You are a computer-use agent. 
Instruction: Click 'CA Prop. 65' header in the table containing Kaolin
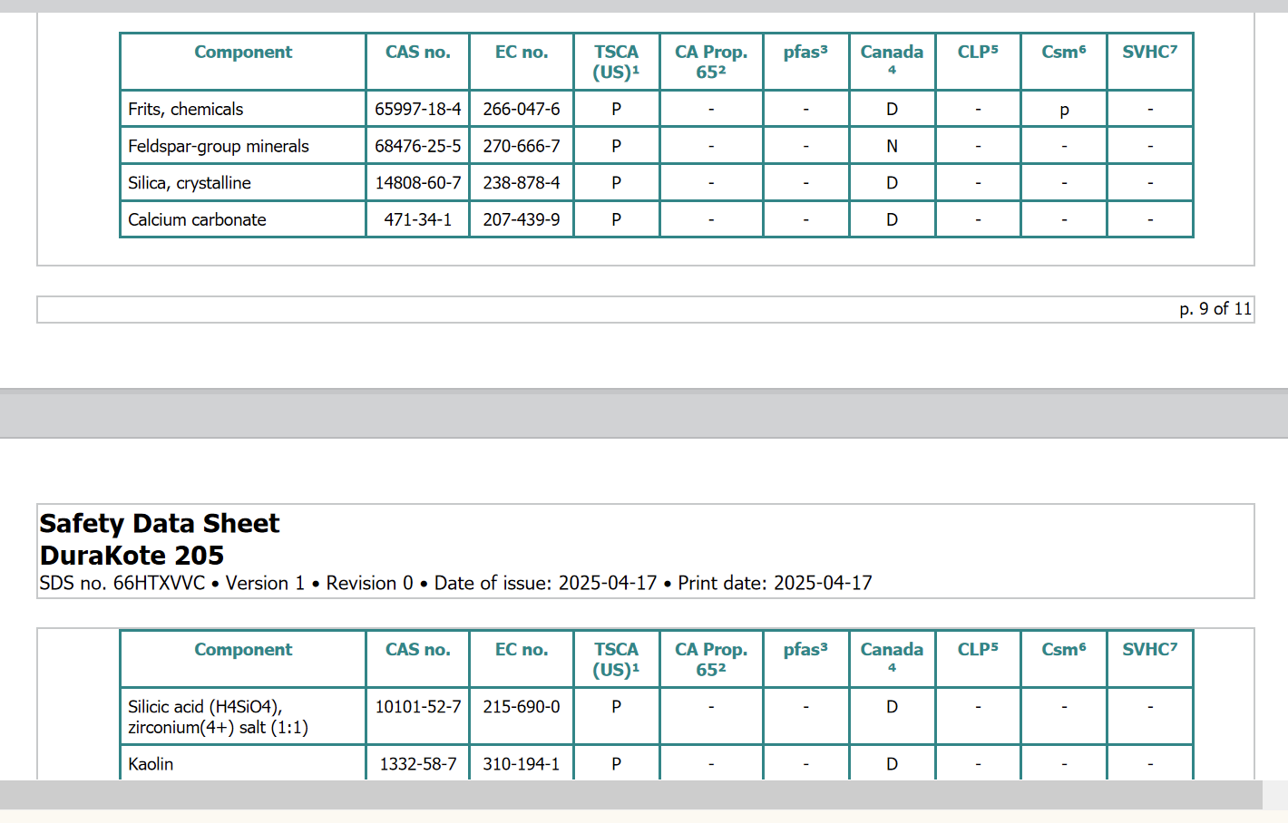point(711,659)
